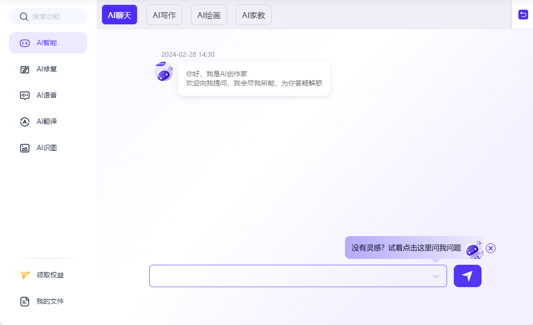Expand the chat input dropdown chevron

436,276
